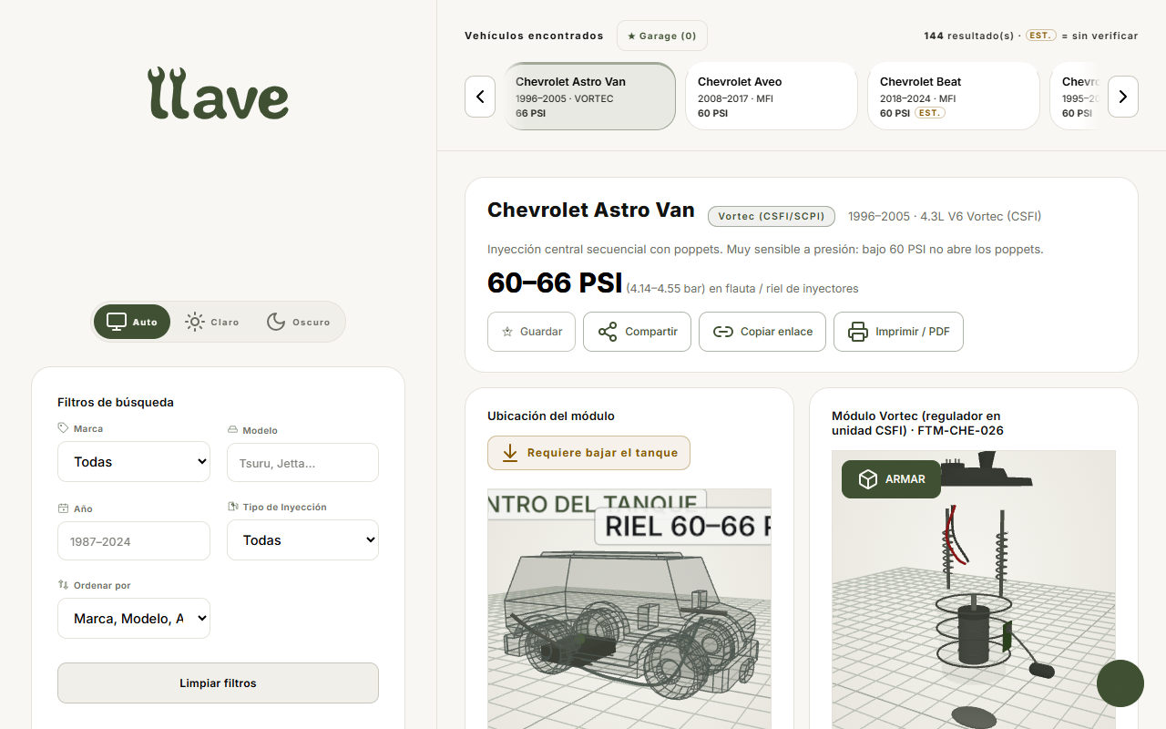
Task: Click Limpiar filtros button
Action: 218,683
